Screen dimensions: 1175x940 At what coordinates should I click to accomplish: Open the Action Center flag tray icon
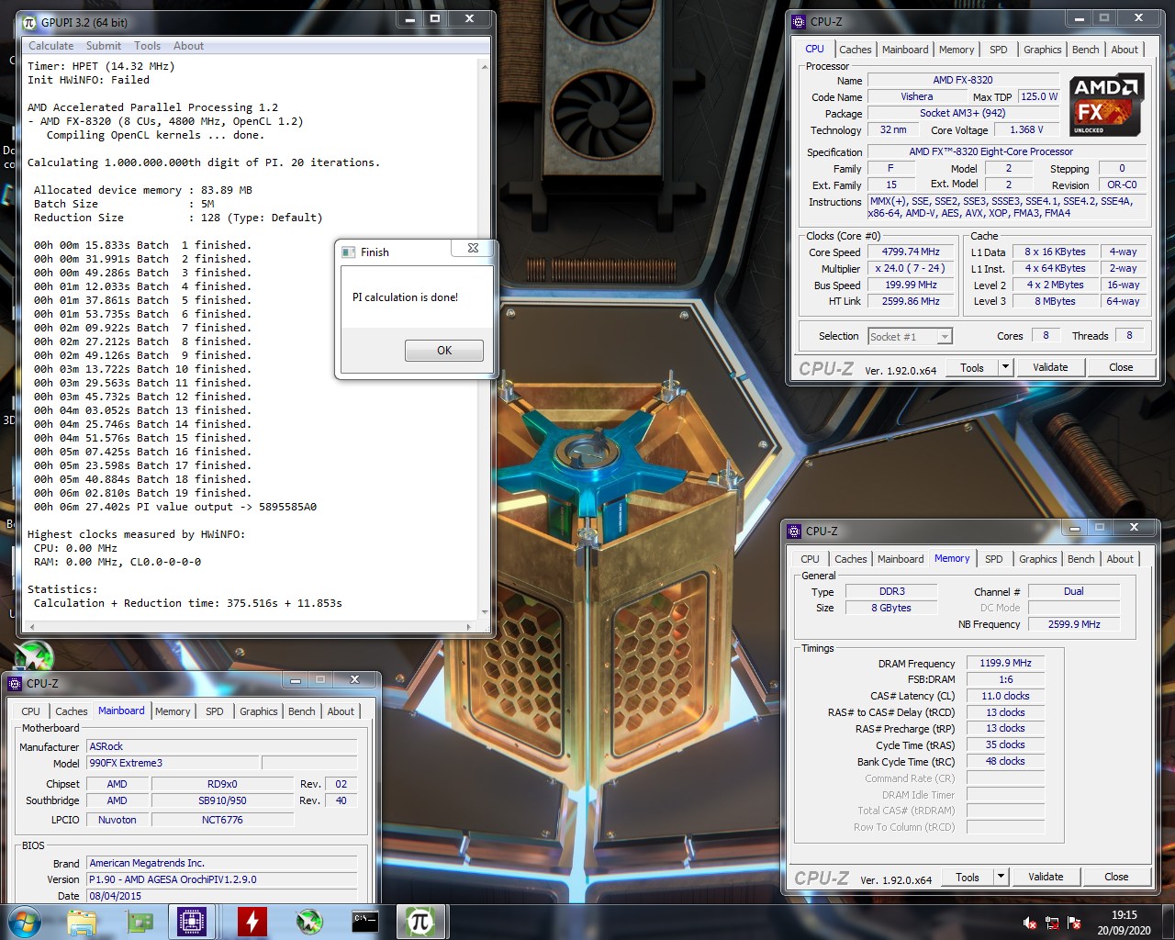coord(1074,923)
